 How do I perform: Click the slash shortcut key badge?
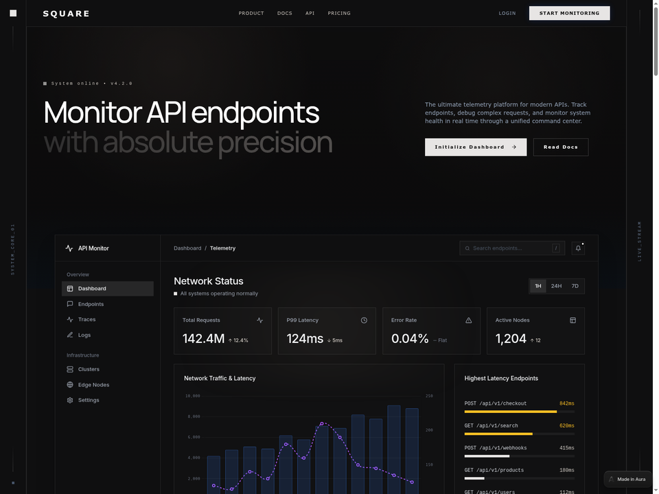(555, 248)
